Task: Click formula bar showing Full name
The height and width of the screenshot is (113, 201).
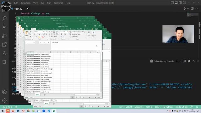Action: (x=76, y=45)
